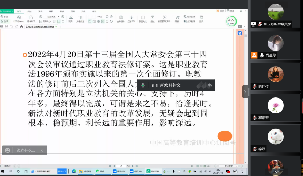Select the 高亮 highlight tool

(70, 18)
